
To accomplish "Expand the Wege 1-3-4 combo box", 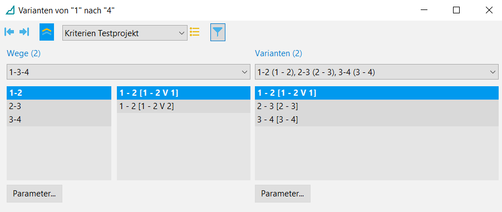I will tap(129, 72).
